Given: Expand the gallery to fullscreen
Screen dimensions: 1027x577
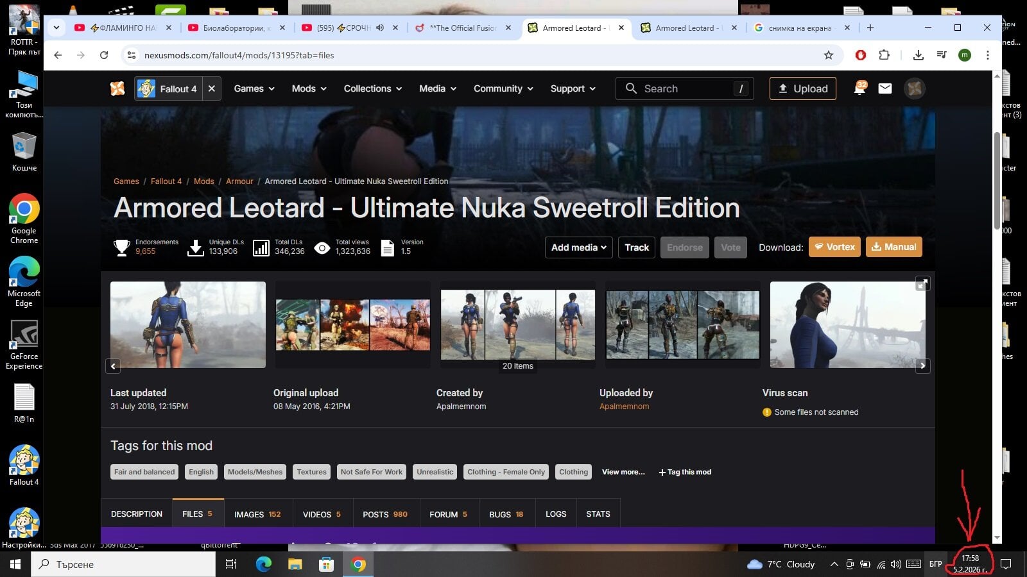Looking at the screenshot, I should [922, 283].
